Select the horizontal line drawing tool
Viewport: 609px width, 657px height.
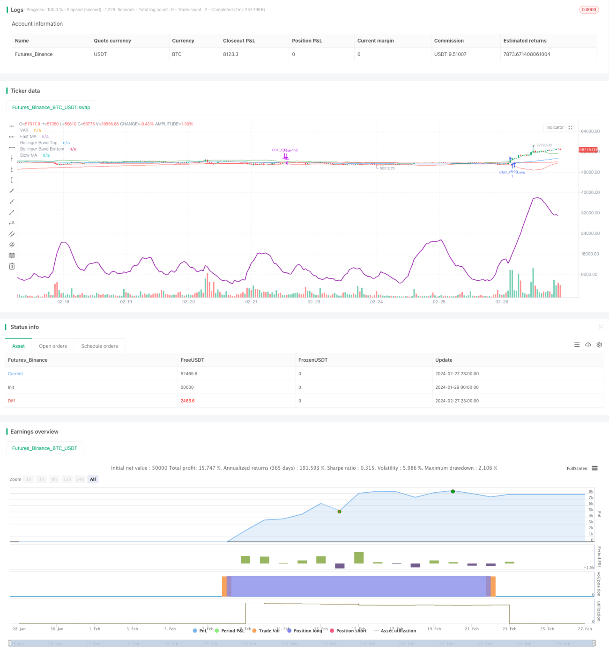click(x=12, y=126)
